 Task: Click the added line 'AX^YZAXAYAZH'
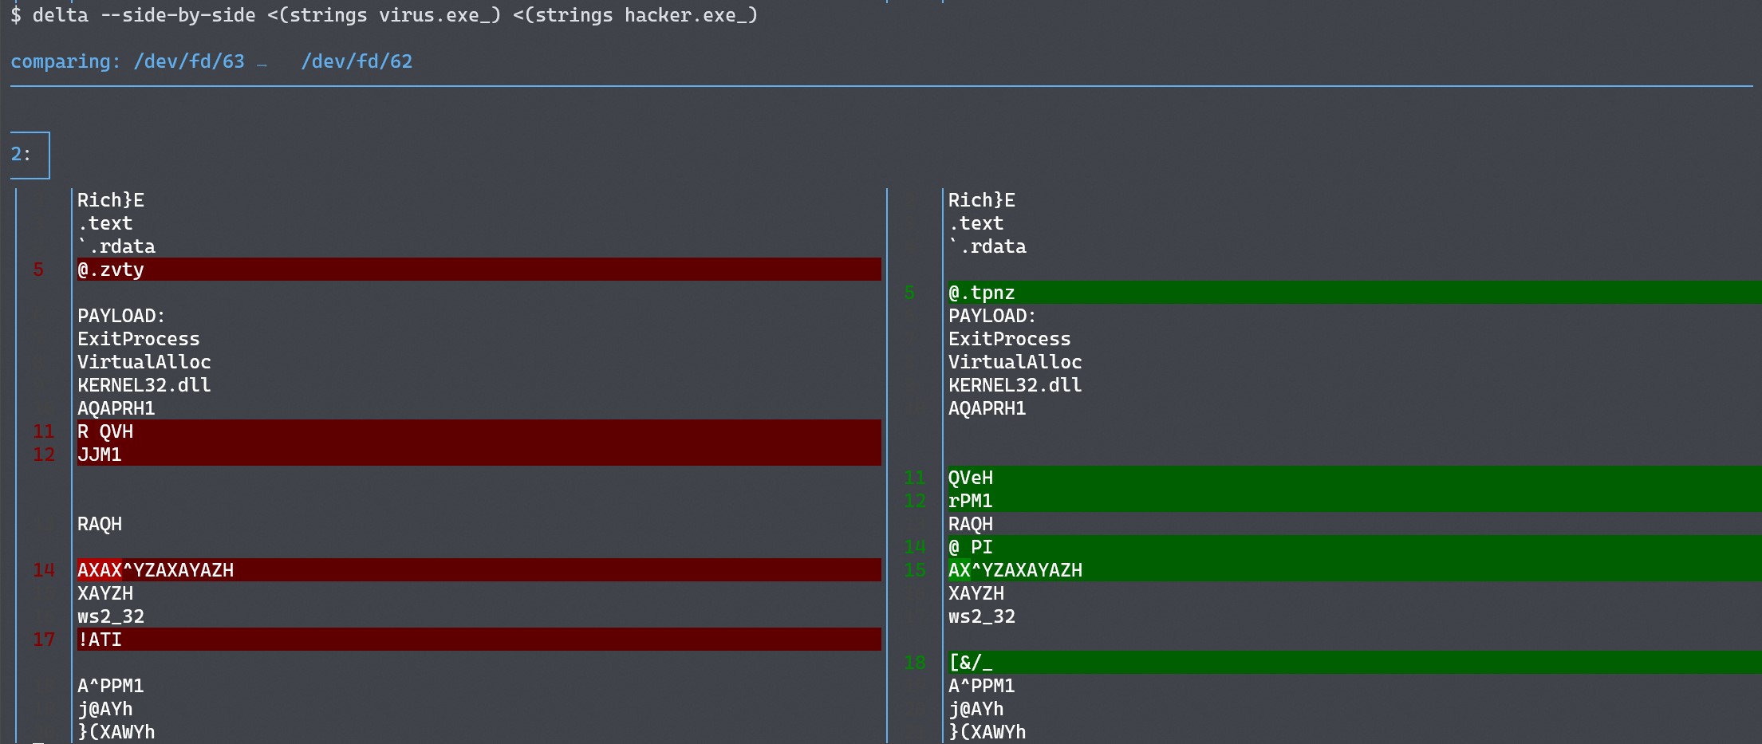(x=1354, y=570)
